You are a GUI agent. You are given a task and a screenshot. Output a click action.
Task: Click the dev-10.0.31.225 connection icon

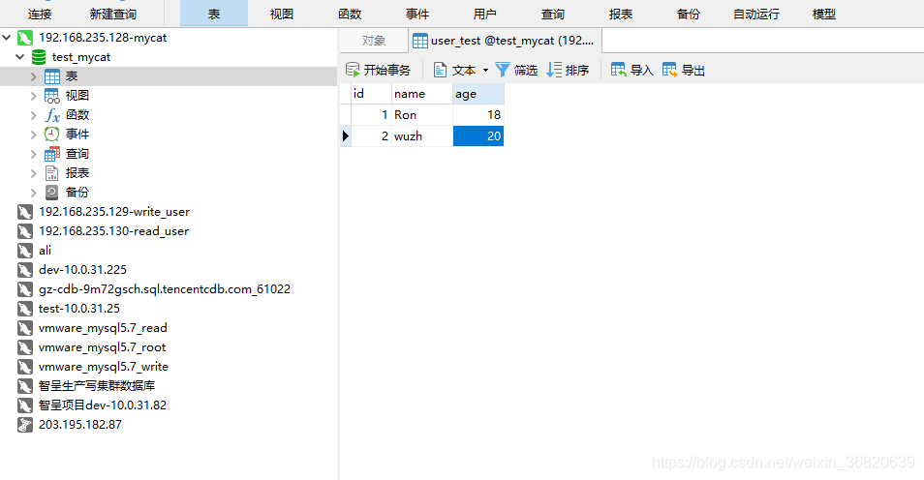pyautogui.click(x=25, y=270)
